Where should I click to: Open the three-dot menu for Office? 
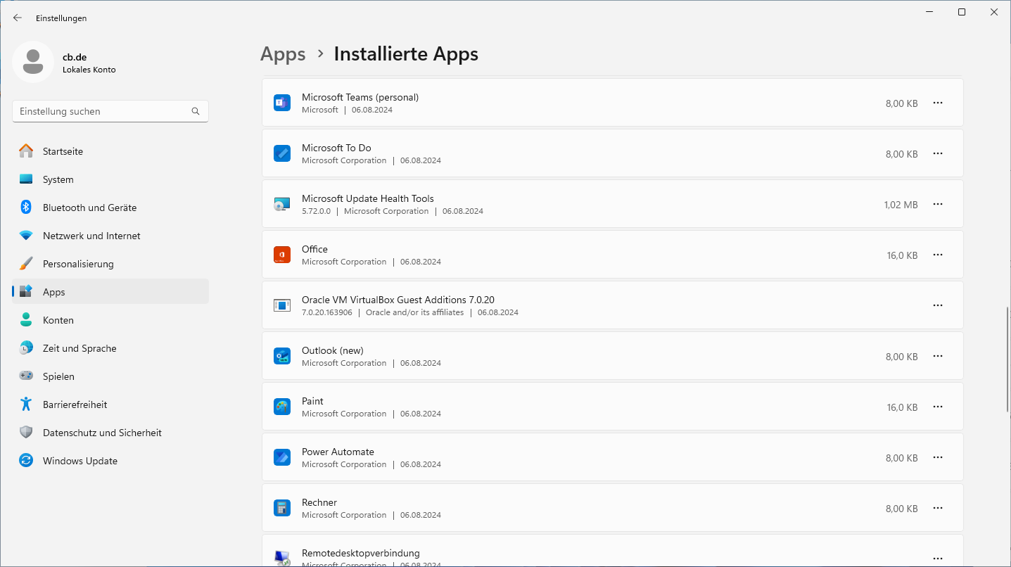click(937, 255)
